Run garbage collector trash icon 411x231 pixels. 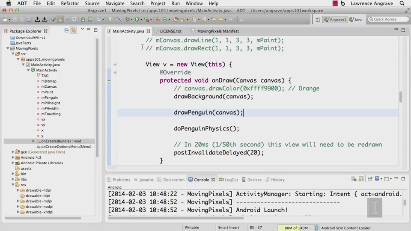click(x=316, y=228)
